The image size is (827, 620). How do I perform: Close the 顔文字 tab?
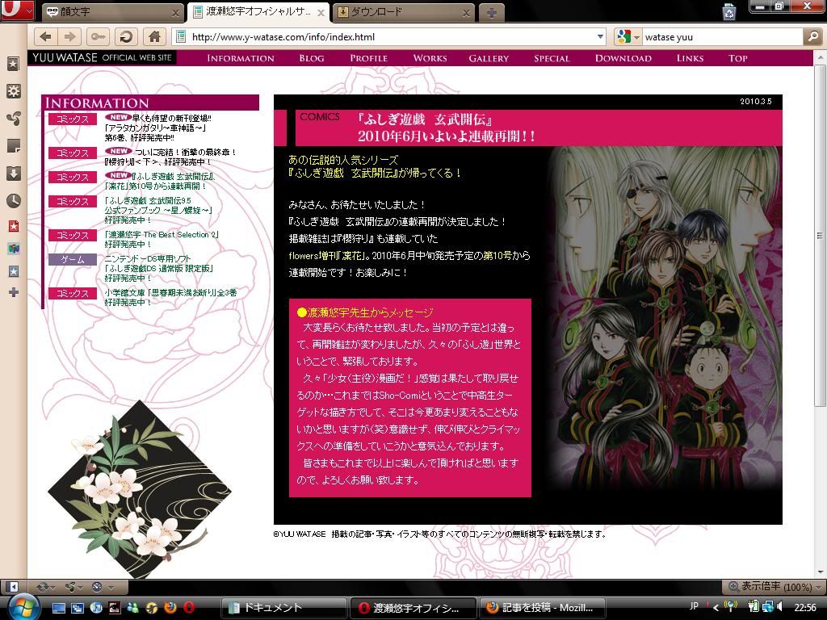pos(175,13)
